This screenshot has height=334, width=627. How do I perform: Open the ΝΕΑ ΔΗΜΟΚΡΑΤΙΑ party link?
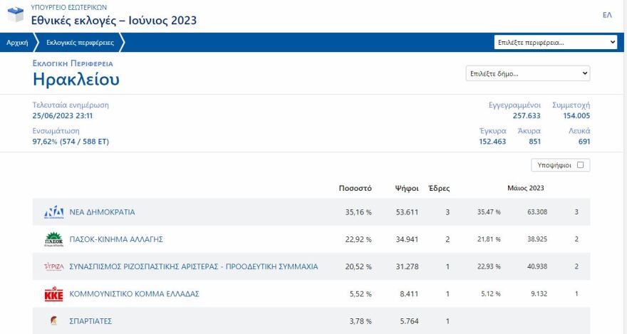102,212
